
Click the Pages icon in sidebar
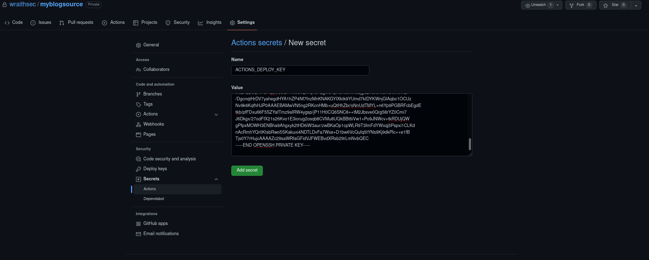tap(138, 135)
